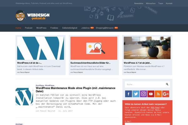Open the 'Suchmaschinenfreundliche Bilder für...' headline
Screen dimensions: 188x125
[91, 63]
